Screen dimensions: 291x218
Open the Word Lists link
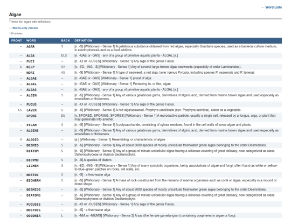pyautogui.click(x=272, y=7)
